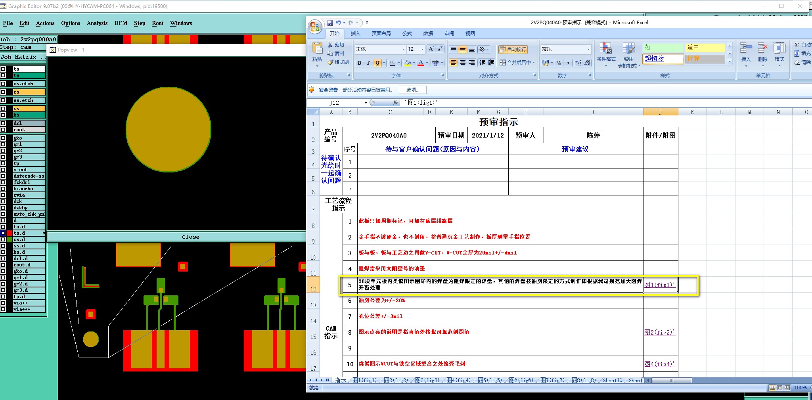Click the Decrease Font Size icon

(x=440, y=49)
